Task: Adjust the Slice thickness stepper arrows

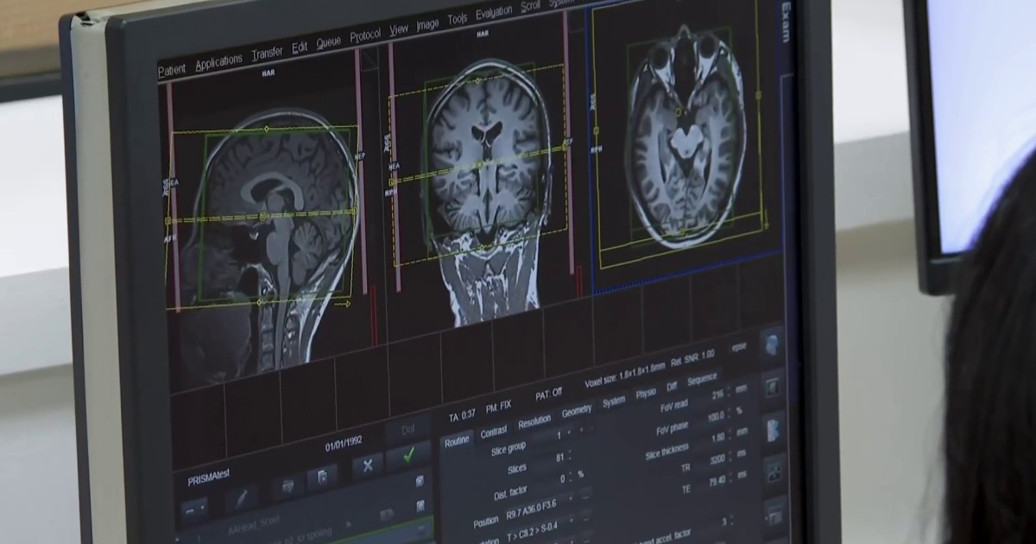Action: (x=731, y=435)
